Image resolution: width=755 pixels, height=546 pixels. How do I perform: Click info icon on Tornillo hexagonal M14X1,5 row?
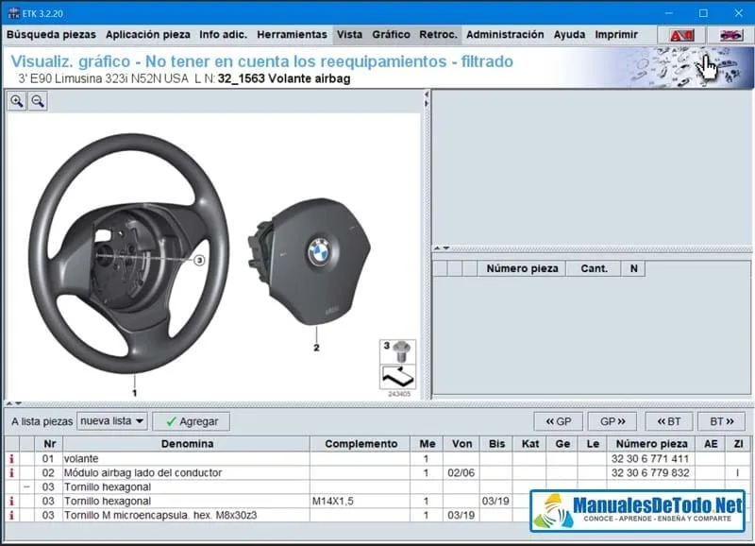point(10,501)
